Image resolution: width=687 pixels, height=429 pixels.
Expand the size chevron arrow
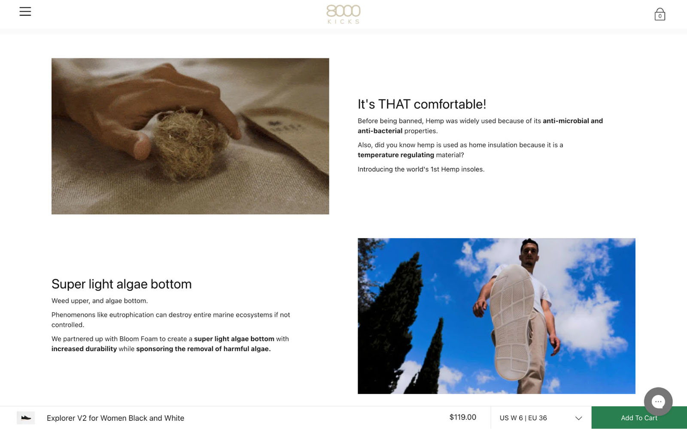point(578,418)
